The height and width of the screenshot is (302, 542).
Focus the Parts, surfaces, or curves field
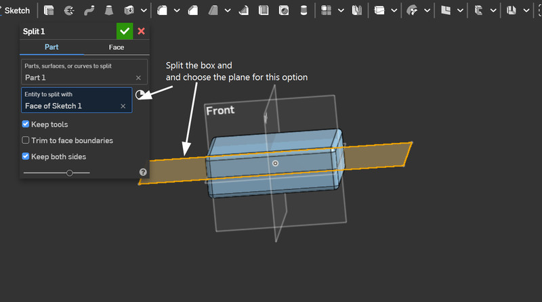[x=84, y=72]
